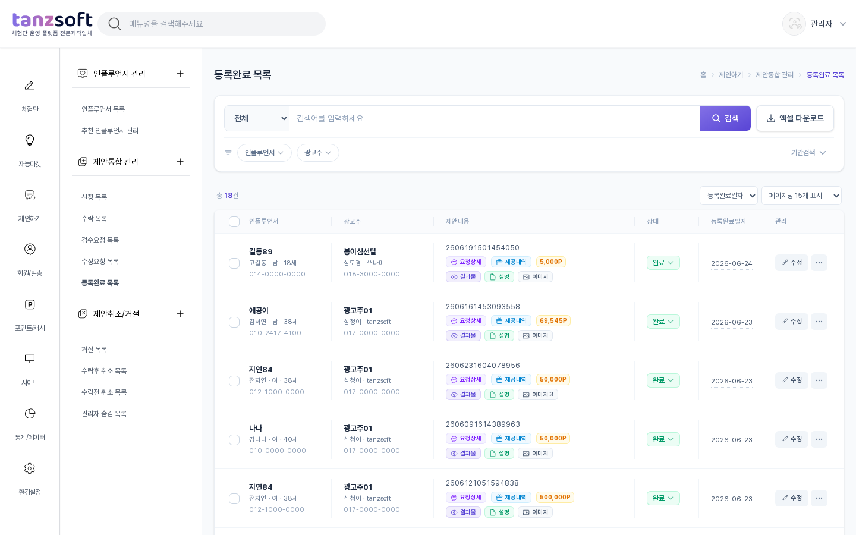Click the purple 검색 button
The height and width of the screenshot is (535, 856).
coord(725,118)
